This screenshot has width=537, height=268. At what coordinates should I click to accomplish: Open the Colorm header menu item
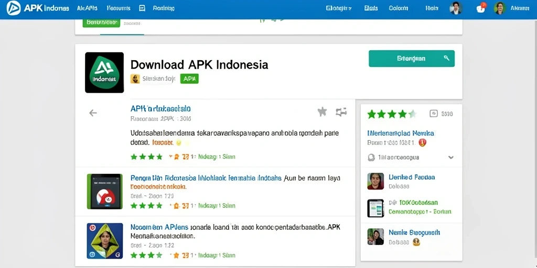click(399, 8)
